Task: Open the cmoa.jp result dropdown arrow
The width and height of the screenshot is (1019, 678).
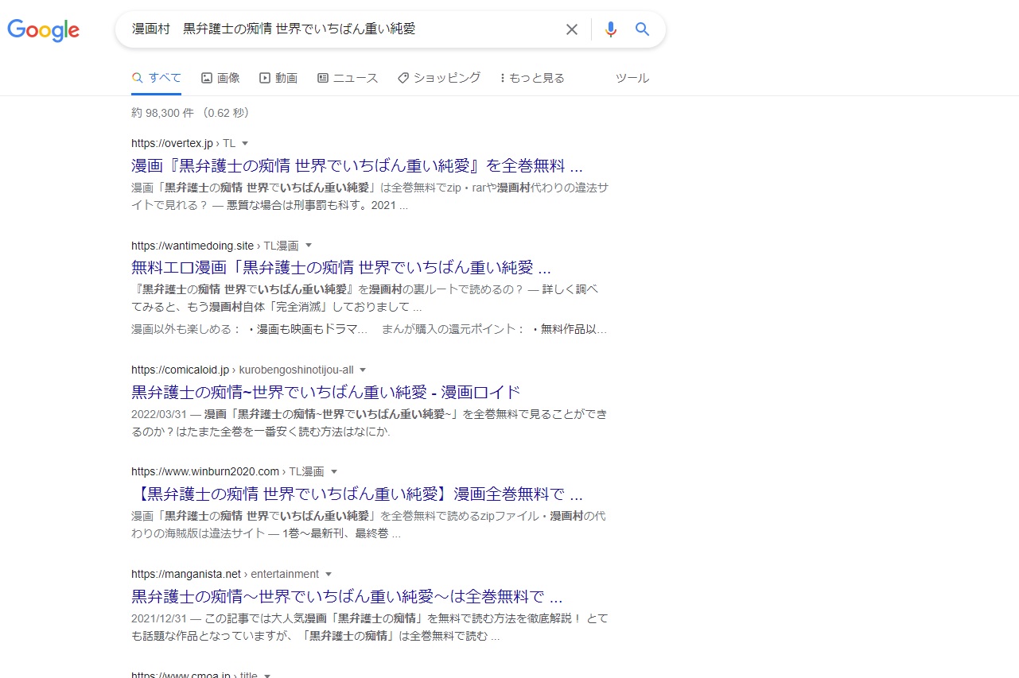Action: pyautogui.click(x=267, y=676)
